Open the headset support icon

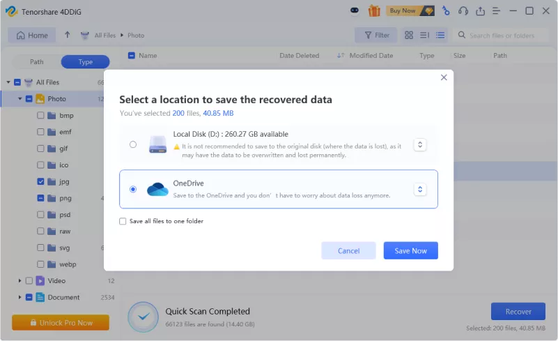coord(463,10)
